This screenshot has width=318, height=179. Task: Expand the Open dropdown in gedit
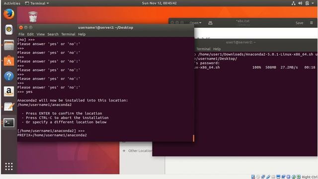click(x=195, y=23)
